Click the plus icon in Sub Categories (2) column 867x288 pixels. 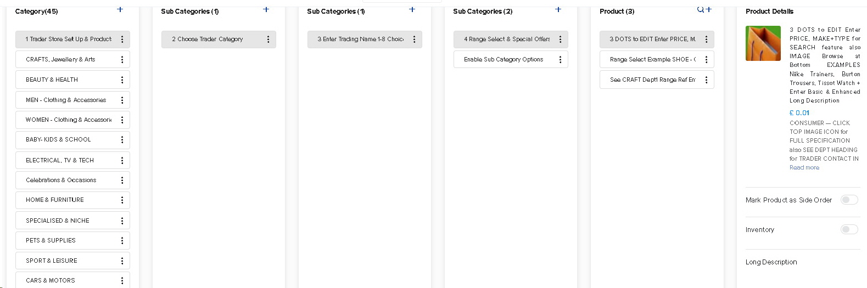(x=558, y=9)
